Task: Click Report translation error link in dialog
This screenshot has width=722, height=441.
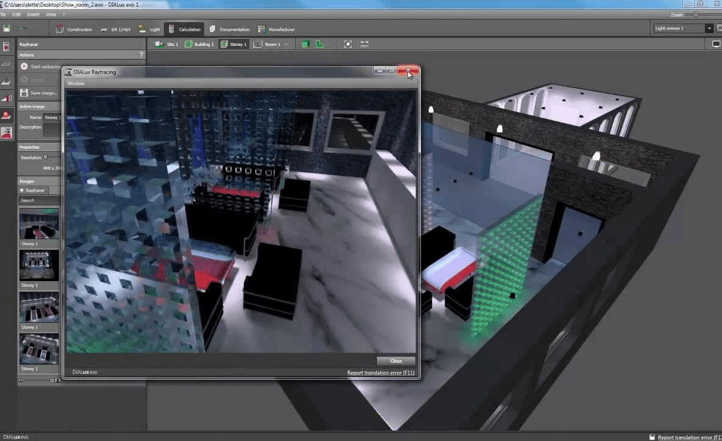Action: coord(381,372)
